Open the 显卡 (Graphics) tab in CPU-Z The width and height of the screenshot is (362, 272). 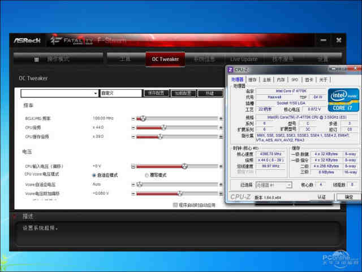point(309,80)
